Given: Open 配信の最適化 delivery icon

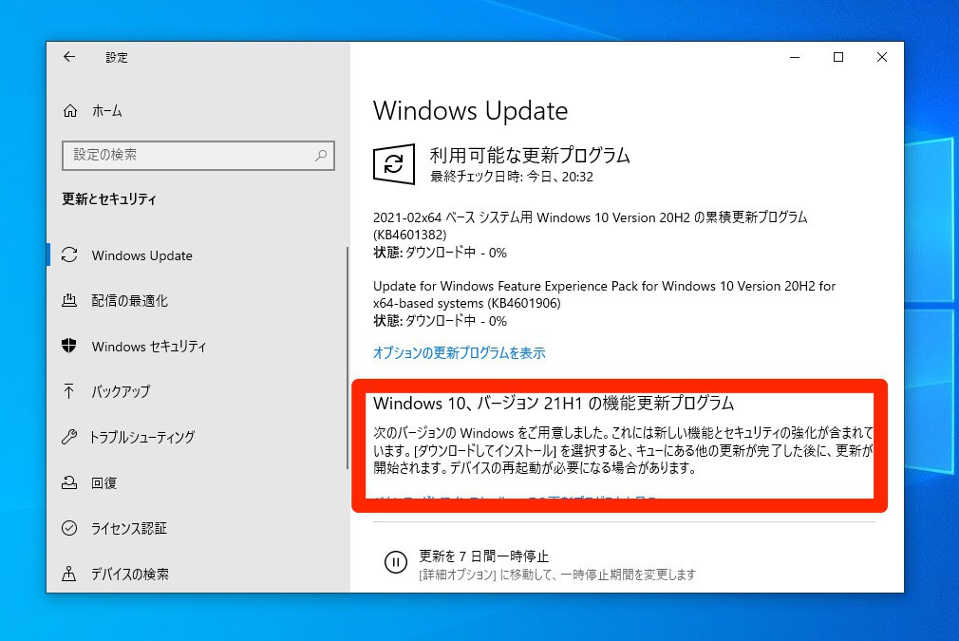Looking at the screenshot, I should tap(69, 300).
